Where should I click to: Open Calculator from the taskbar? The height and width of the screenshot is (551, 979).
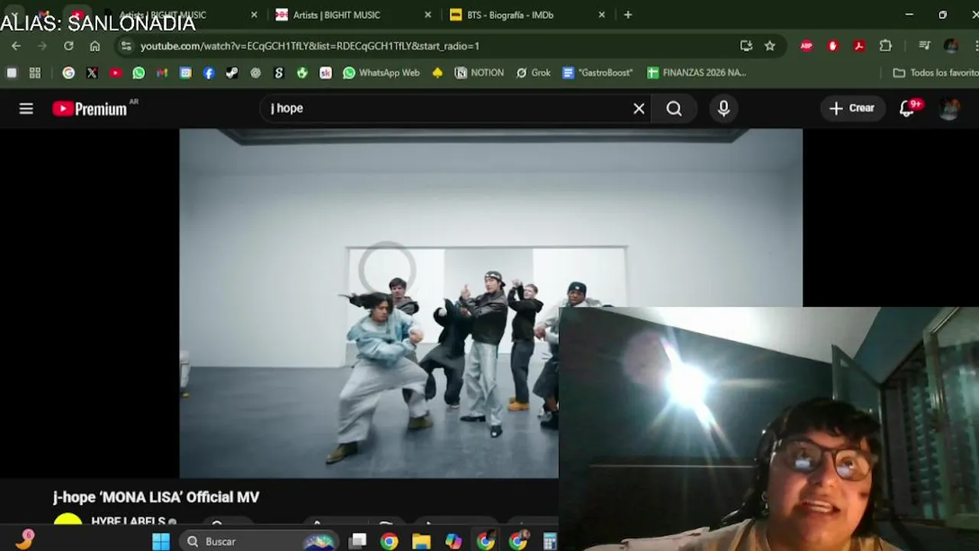(x=550, y=541)
